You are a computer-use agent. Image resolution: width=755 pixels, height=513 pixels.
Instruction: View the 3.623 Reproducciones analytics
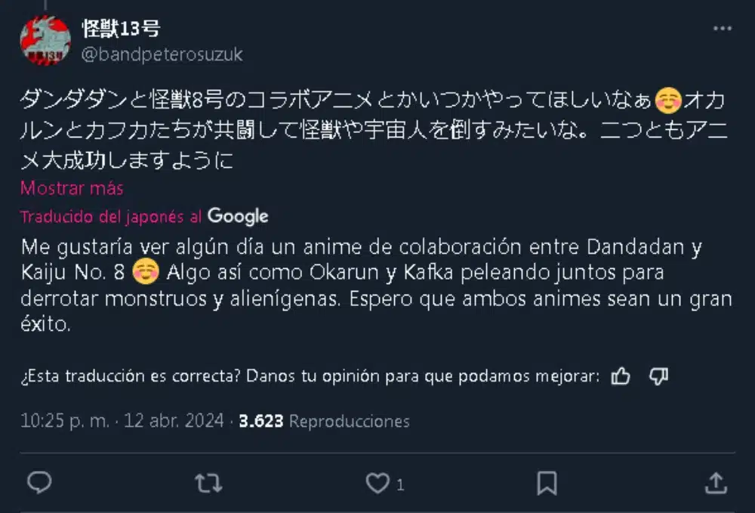324,422
